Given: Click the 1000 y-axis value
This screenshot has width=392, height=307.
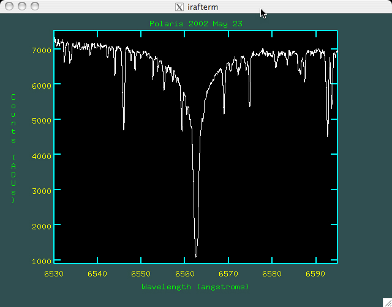Looking at the screenshot, I should tap(42, 262).
